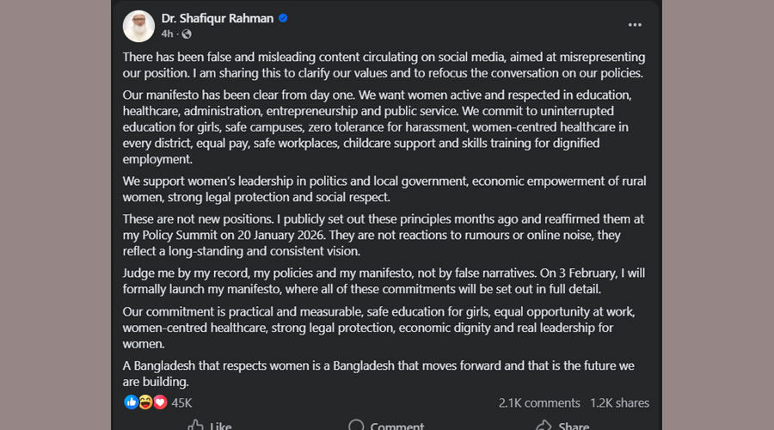Open the three-dot post options menu
774x430 pixels.
(635, 25)
